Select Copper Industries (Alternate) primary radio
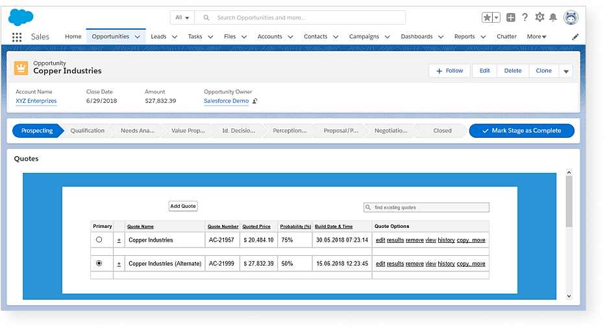The height and width of the screenshot is (329, 605). [99, 263]
